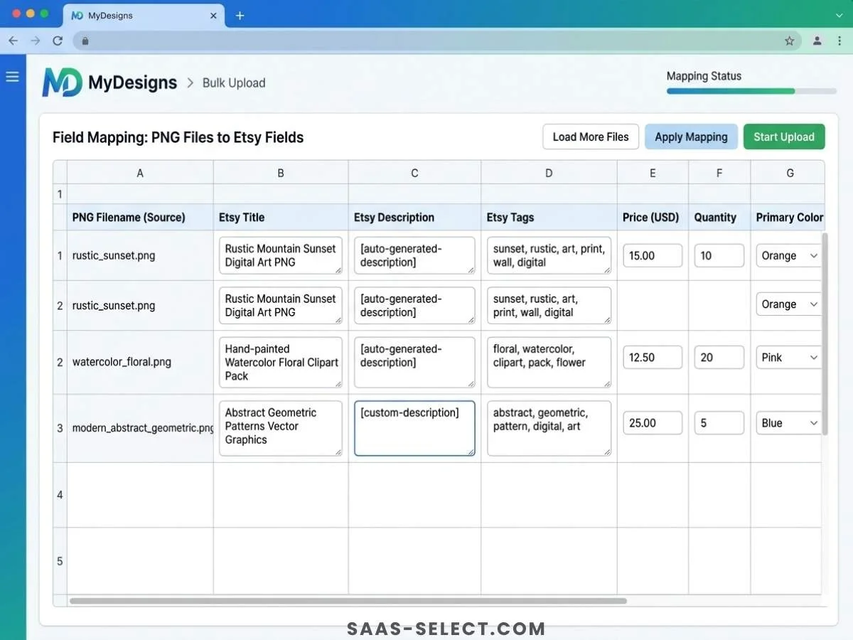The height and width of the screenshot is (640, 853).
Task: Click the horizontal scrollbar below the table
Action: click(348, 601)
